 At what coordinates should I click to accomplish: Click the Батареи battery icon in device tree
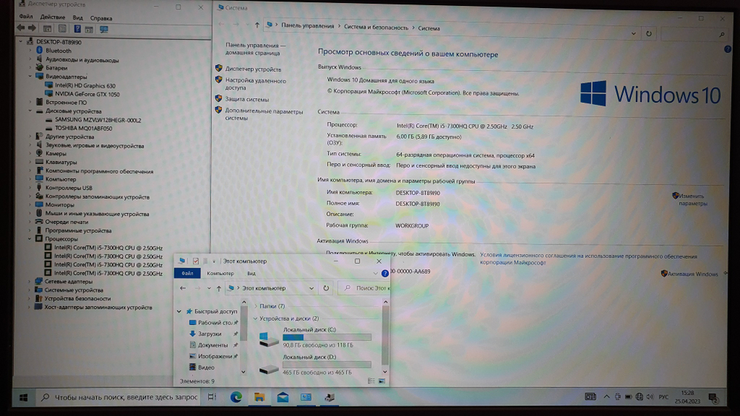point(40,68)
